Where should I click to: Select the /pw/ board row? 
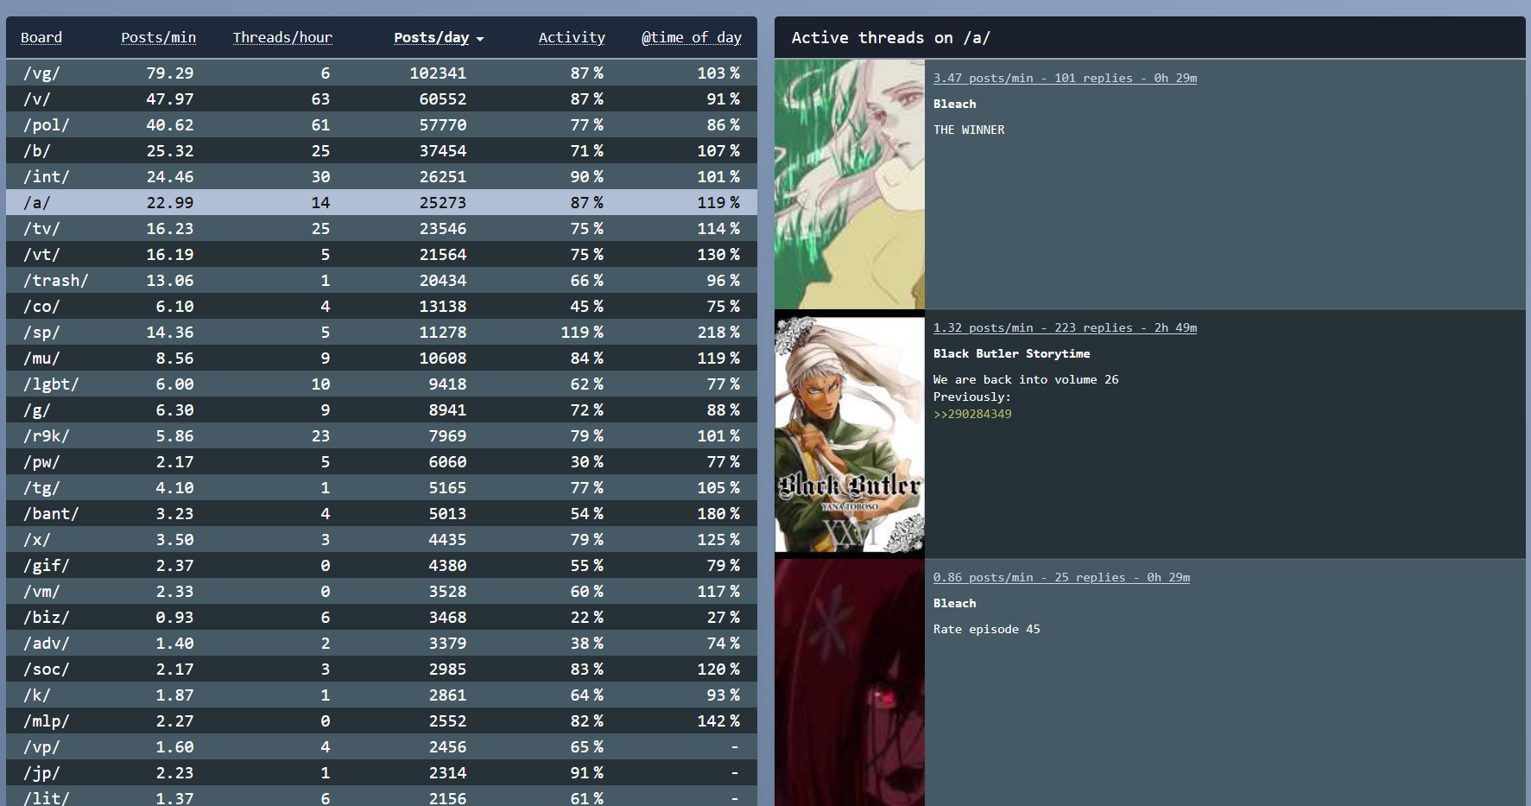coord(382,461)
